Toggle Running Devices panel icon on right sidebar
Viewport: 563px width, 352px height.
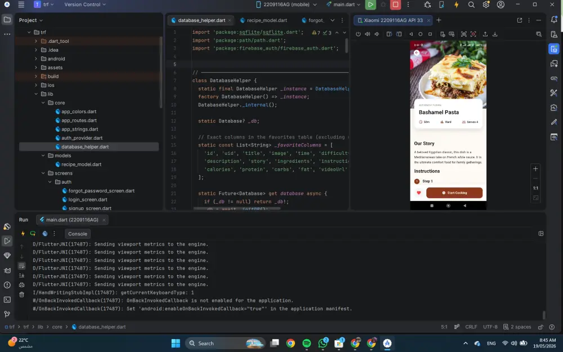coord(553,49)
